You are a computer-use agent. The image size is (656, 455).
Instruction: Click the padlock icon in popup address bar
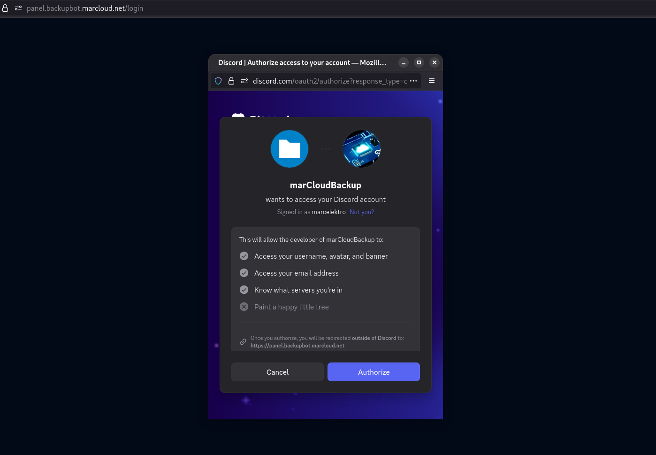231,81
